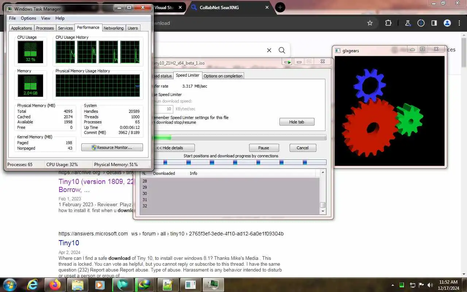Open the Options menu in Task Manager

tap(28, 18)
